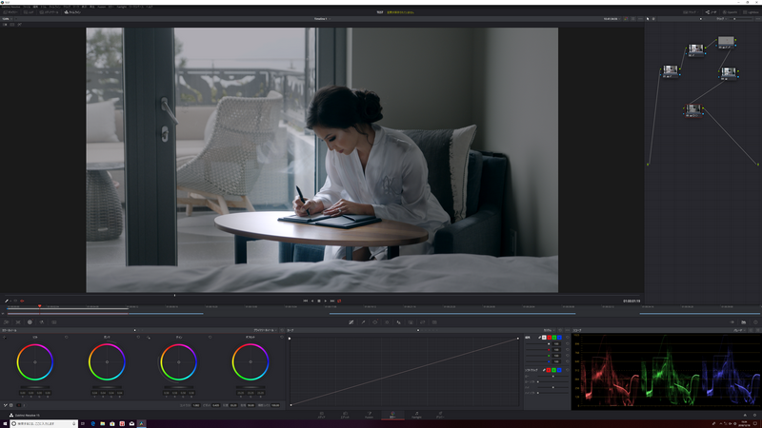
Task: Play the clip forward
Action: 326,301
